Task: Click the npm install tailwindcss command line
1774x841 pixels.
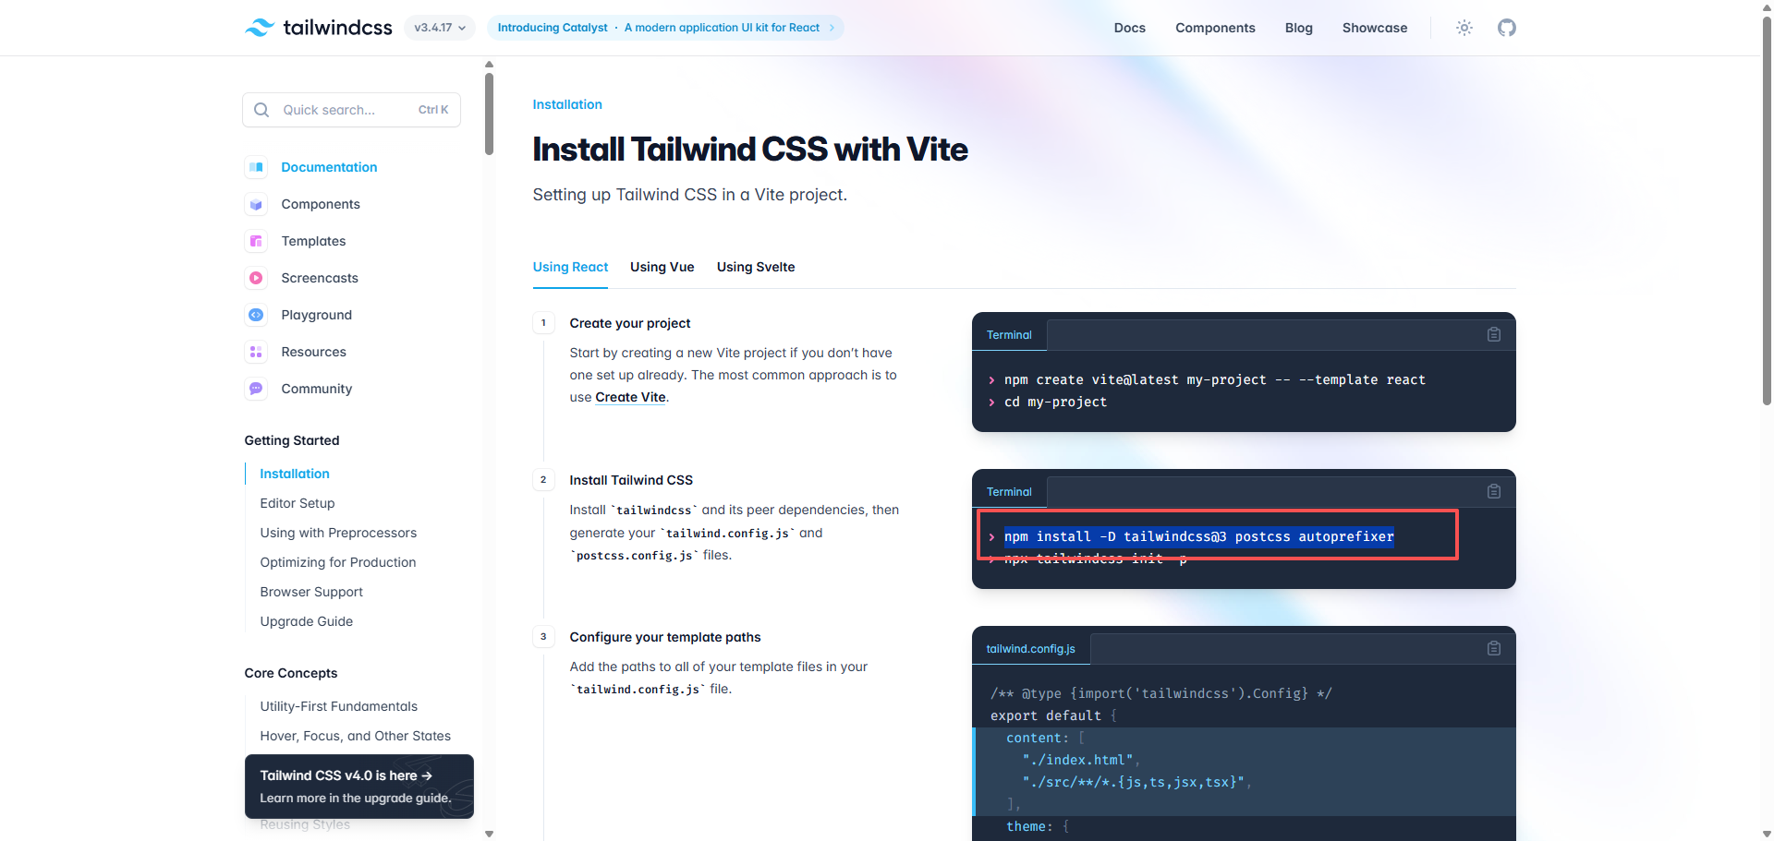Action: (1198, 536)
